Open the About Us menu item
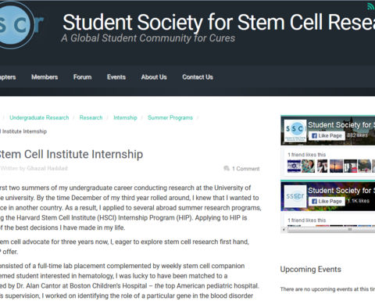375x301 pixels. pos(154,77)
